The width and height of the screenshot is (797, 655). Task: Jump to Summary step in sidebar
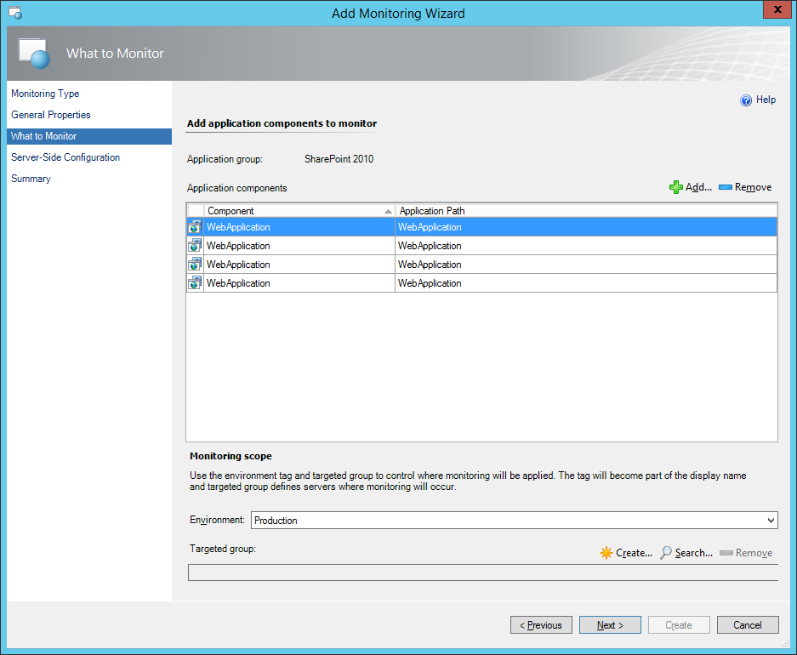coord(31,179)
